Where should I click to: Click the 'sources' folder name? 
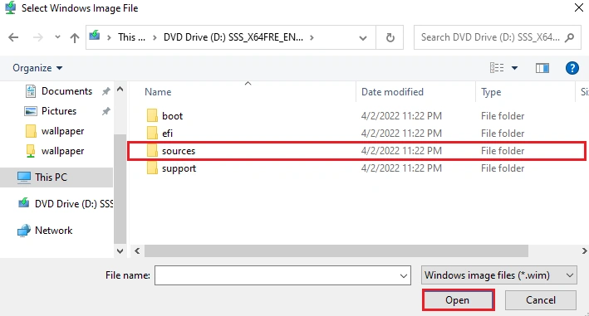pyautogui.click(x=179, y=151)
